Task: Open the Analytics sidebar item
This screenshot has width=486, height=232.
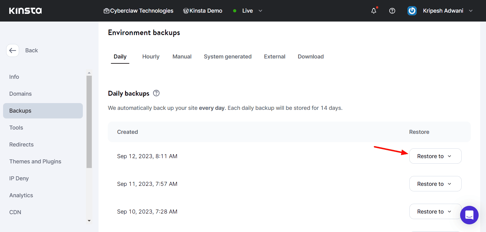Action: (x=21, y=195)
